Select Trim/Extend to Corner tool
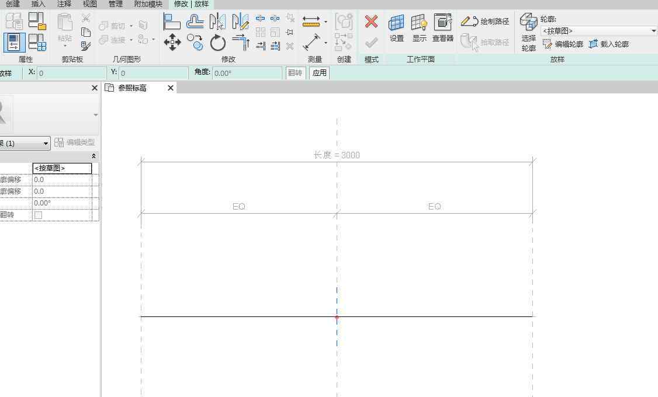This screenshot has width=658, height=397. pyautogui.click(x=241, y=43)
